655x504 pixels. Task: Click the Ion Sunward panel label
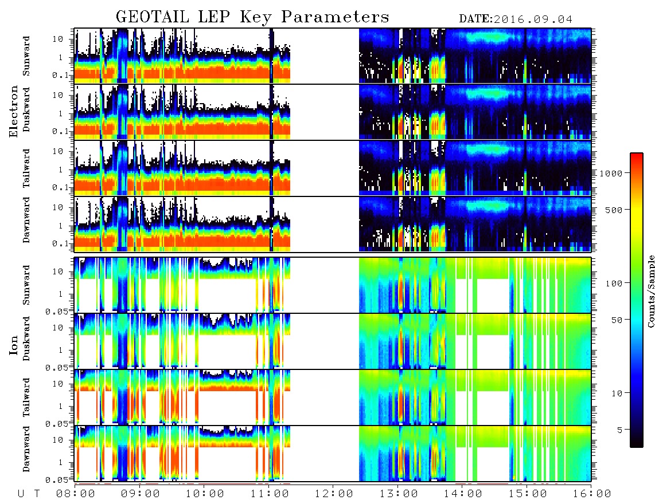(x=26, y=285)
